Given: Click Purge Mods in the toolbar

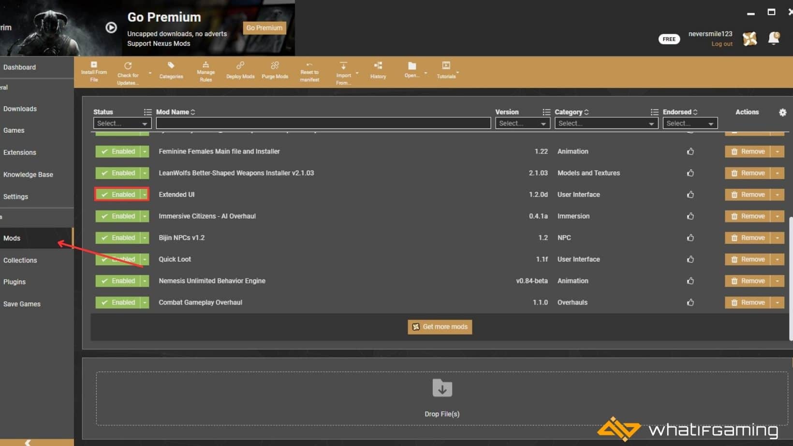Looking at the screenshot, I should [275, 70].
